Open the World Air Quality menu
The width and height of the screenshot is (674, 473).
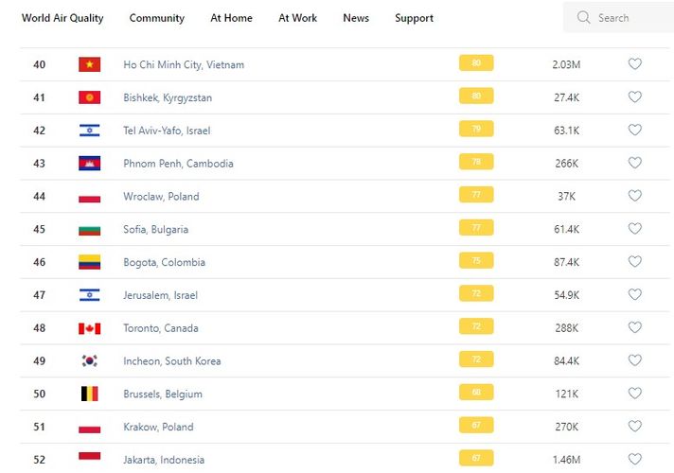pos(62,18)
